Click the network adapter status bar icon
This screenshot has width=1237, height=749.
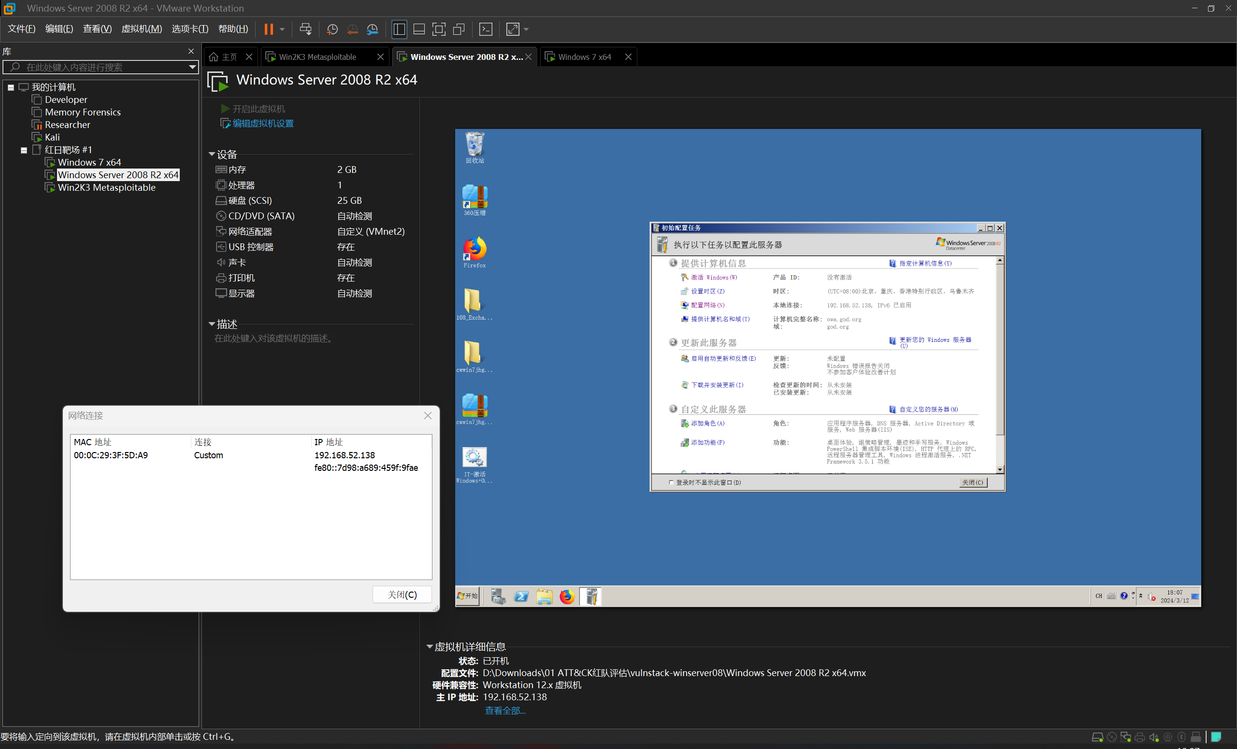click(x=1125, y=737)
